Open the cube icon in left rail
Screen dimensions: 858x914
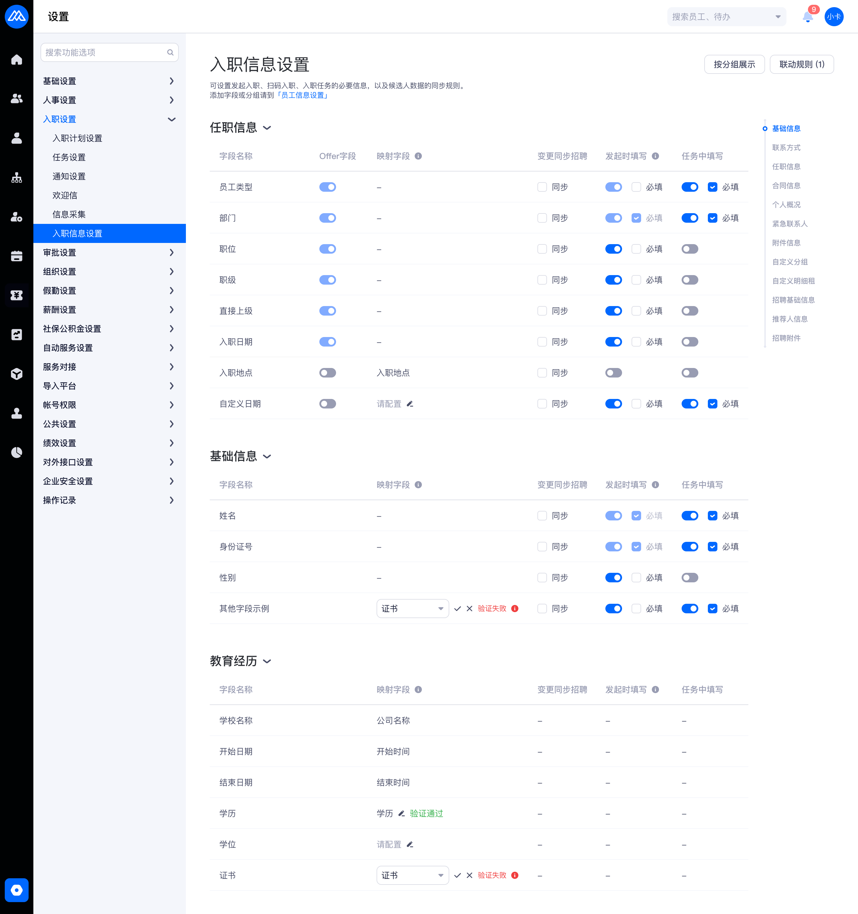(17, 374)
